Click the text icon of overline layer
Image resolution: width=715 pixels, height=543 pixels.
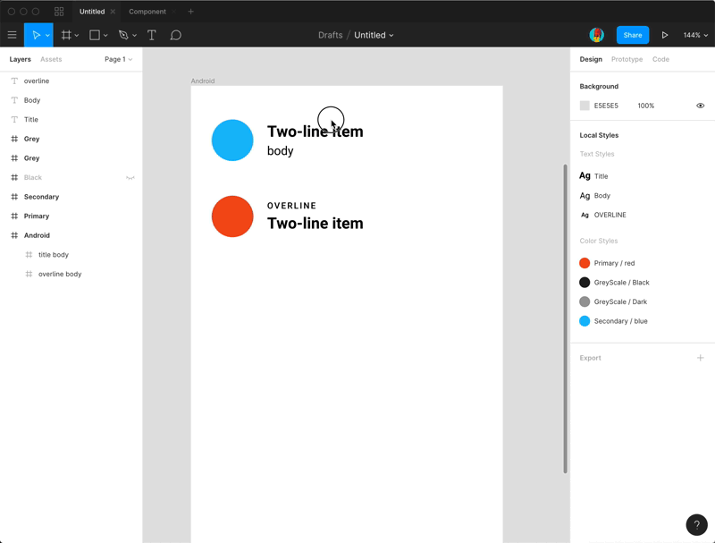14,81
